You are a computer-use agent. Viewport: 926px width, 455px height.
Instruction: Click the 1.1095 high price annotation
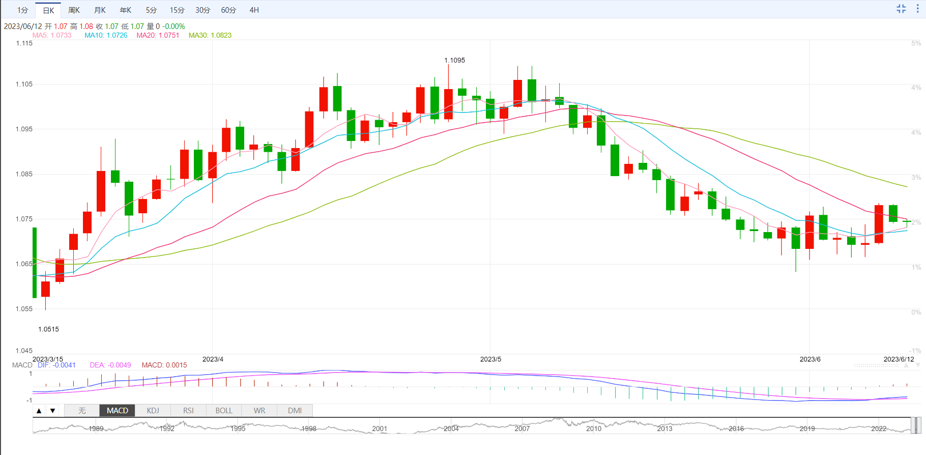455,60
